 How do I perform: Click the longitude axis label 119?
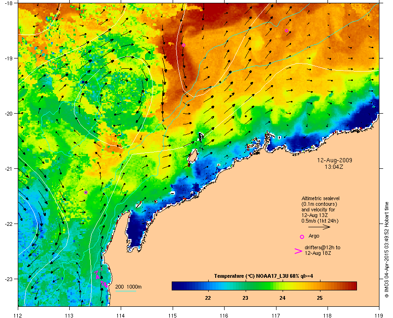click(x=379, y=316)
